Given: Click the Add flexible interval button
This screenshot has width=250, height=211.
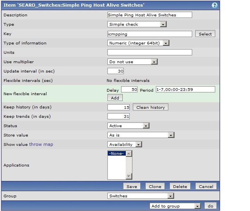Looking at the screenshot, I should pyautogui.click(x=115, y=98).
